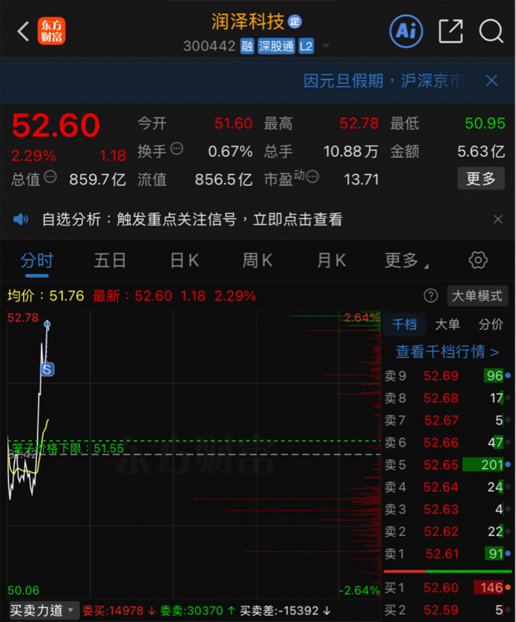Close the holiday notice banner
Image resolution: width=516 pixels, height=622 pixels.
tap(492, 81)
